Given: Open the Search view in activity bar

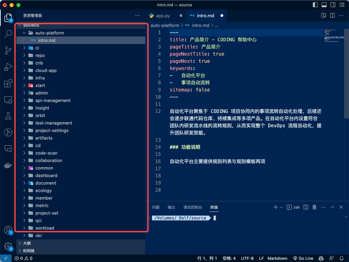Looking at the screenshot, I should click(x=8, y=34).
